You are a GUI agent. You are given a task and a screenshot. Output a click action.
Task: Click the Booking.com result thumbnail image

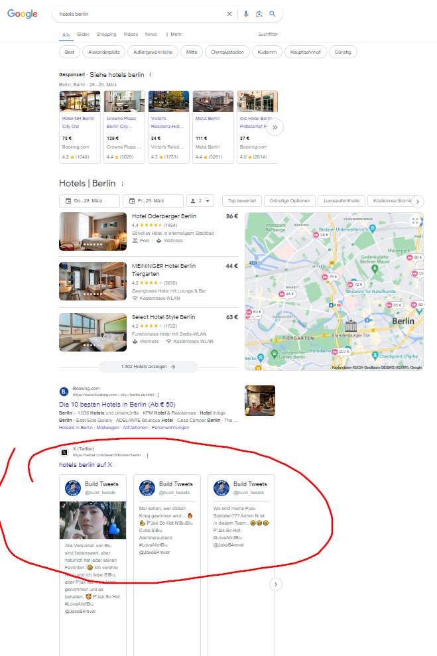coord(260,401)
